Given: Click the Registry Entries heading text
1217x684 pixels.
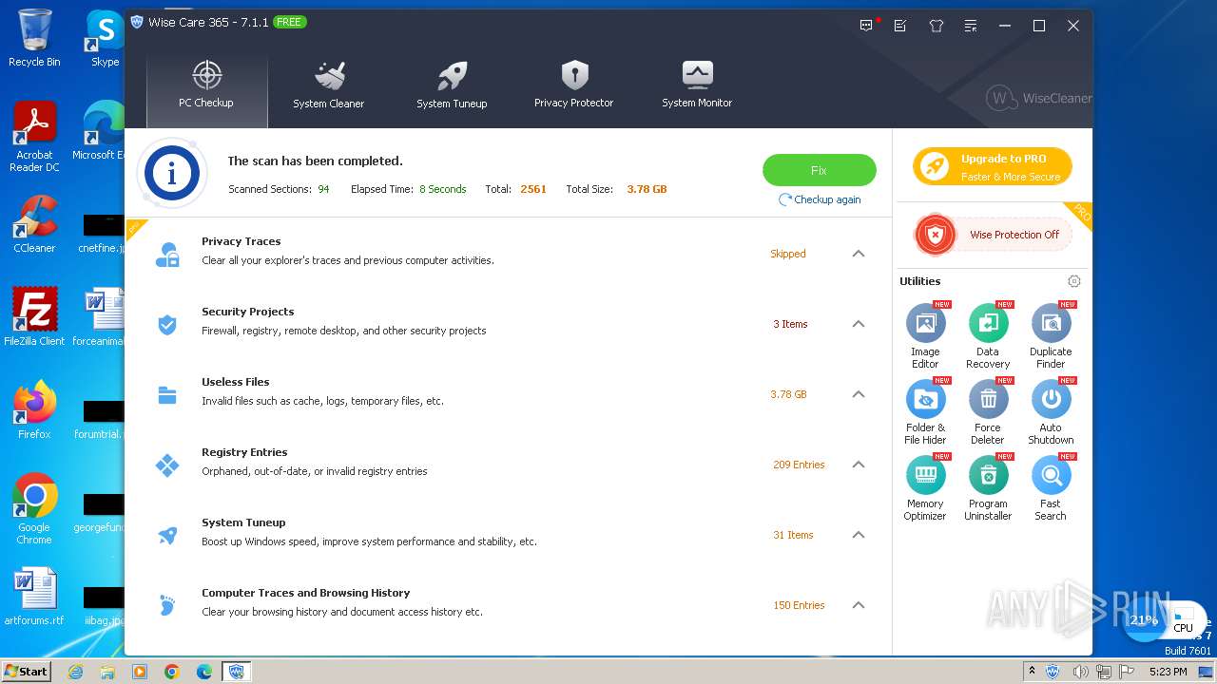Looking at the screenshot, I should point(244,452).
